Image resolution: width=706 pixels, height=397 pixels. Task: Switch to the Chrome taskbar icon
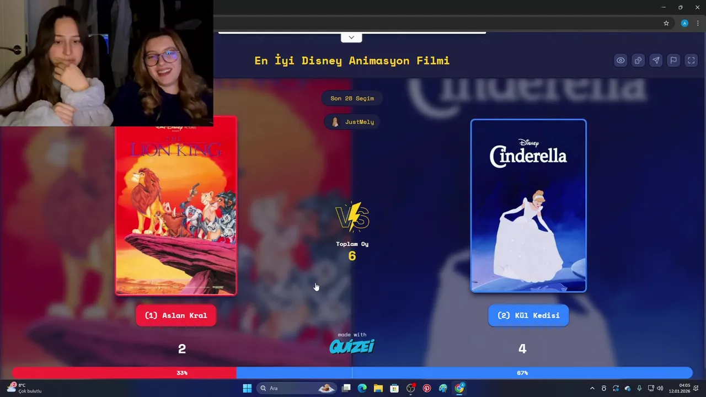[459, 388]
